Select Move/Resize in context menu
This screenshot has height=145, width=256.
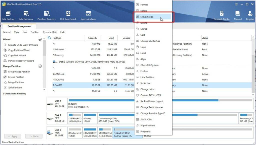pos(153,17)
